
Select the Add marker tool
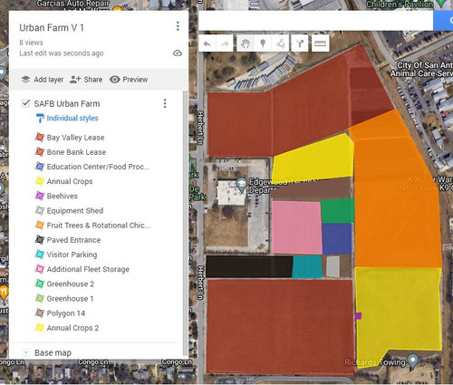click(263, 43)
